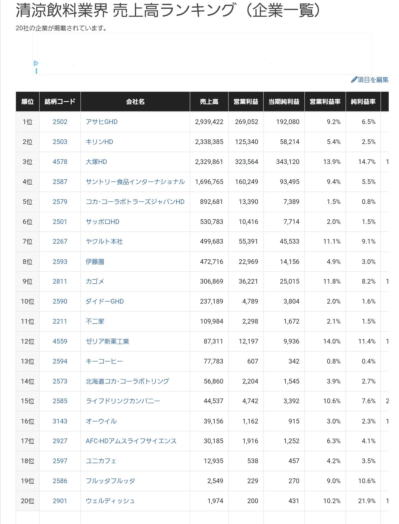Open the カゴメ company page
The height and width of the screenshot is (524, 399).
pyautogui.click(x=95, y=281)
